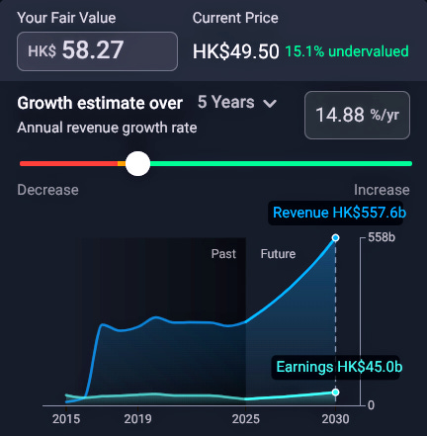Click the 14.88 %/yr growth rate field
The width and height of the screenshot is (427, 436).
357,115
